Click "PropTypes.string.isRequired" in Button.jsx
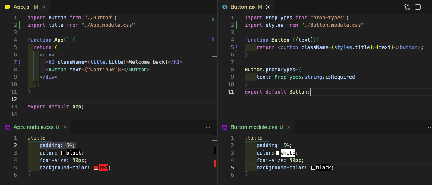 (x=315, y=77)
